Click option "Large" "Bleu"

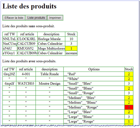[x=94, y=112]
